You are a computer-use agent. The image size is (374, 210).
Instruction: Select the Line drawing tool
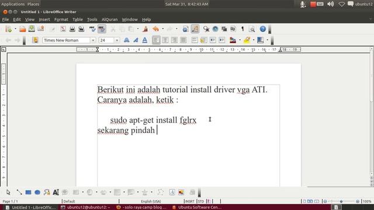point(19,192)
